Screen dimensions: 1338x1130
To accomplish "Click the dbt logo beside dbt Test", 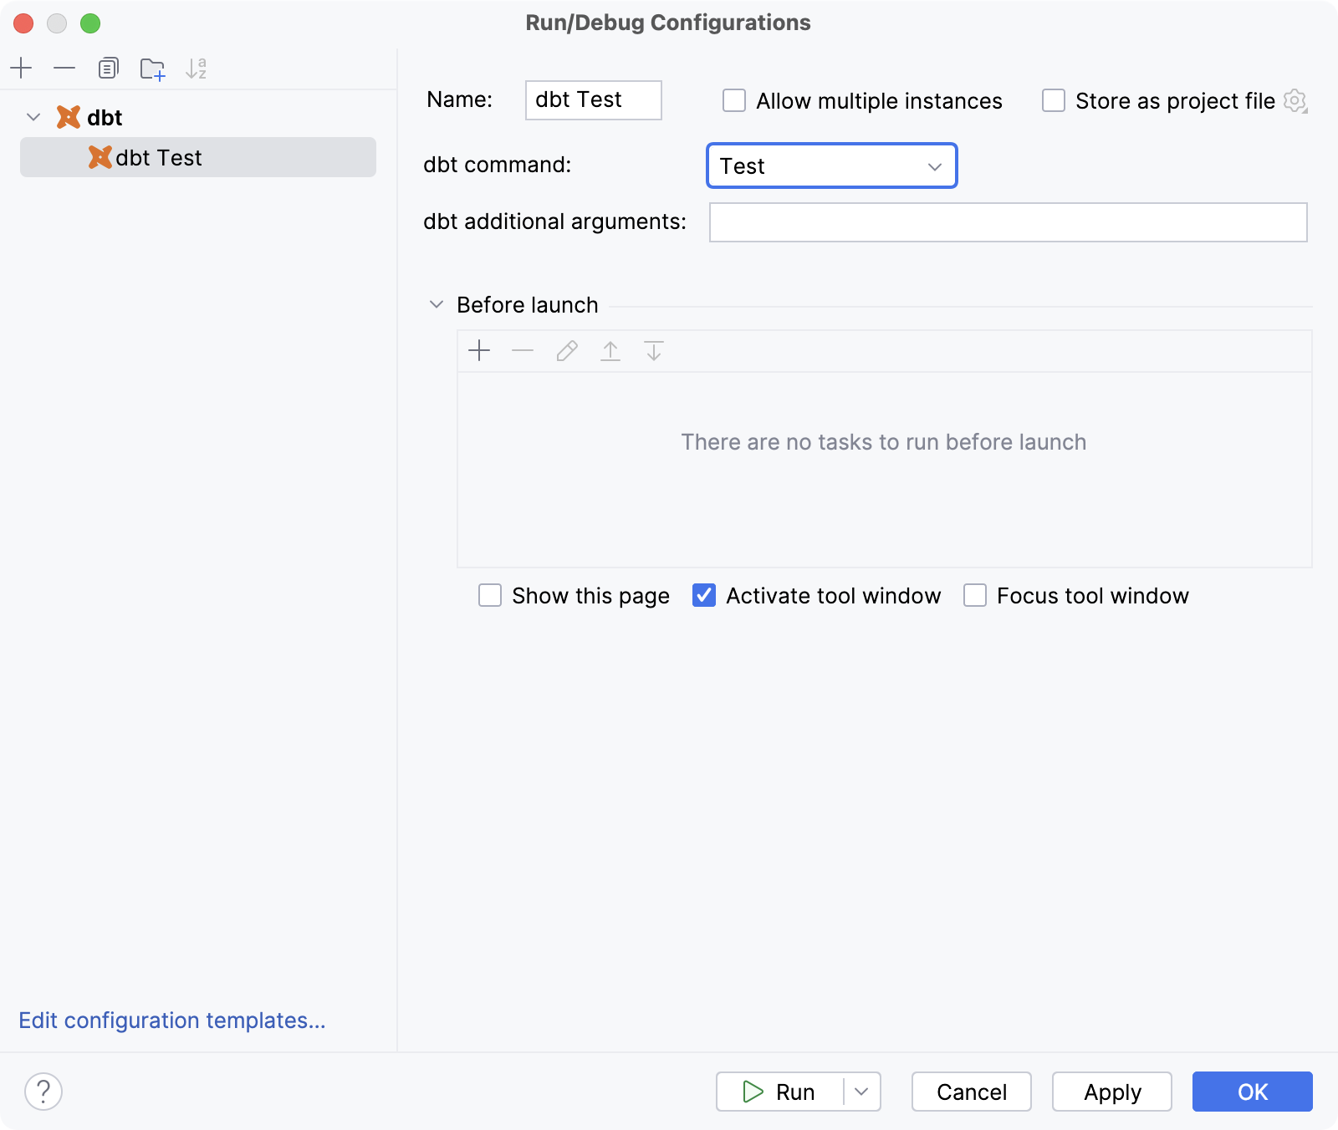I will coord(100,157).
